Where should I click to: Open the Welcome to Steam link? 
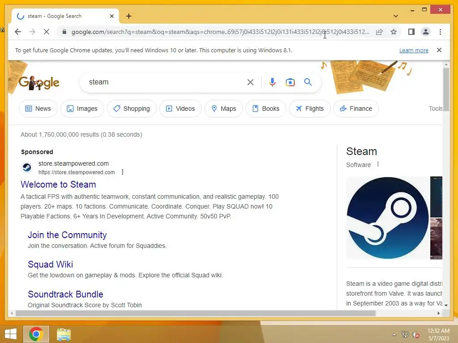[x=58, y=184]
